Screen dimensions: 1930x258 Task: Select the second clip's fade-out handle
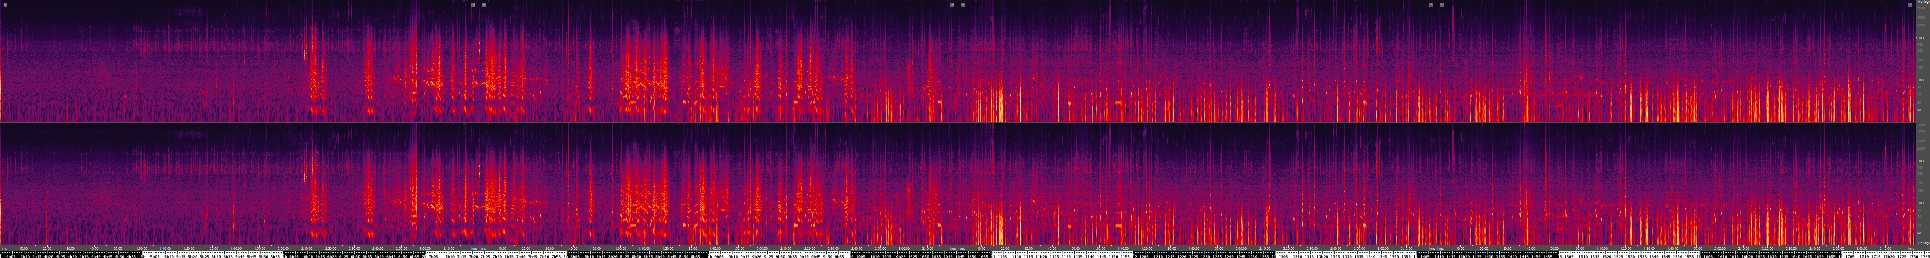[x=952, y=5]
